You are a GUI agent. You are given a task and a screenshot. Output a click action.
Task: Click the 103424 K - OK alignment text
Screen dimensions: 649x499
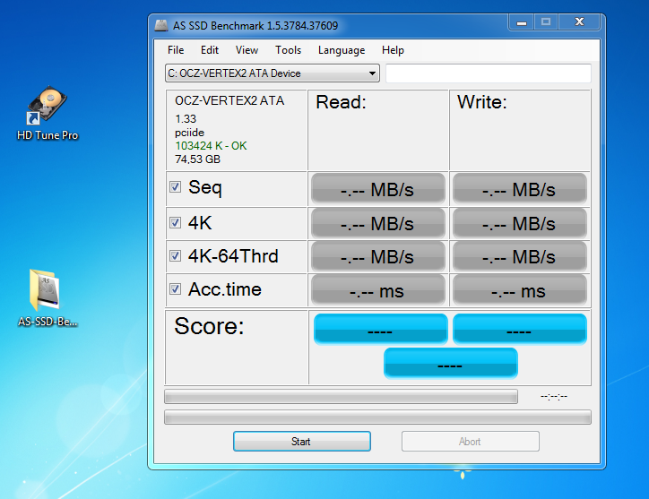tap(211, 146)
